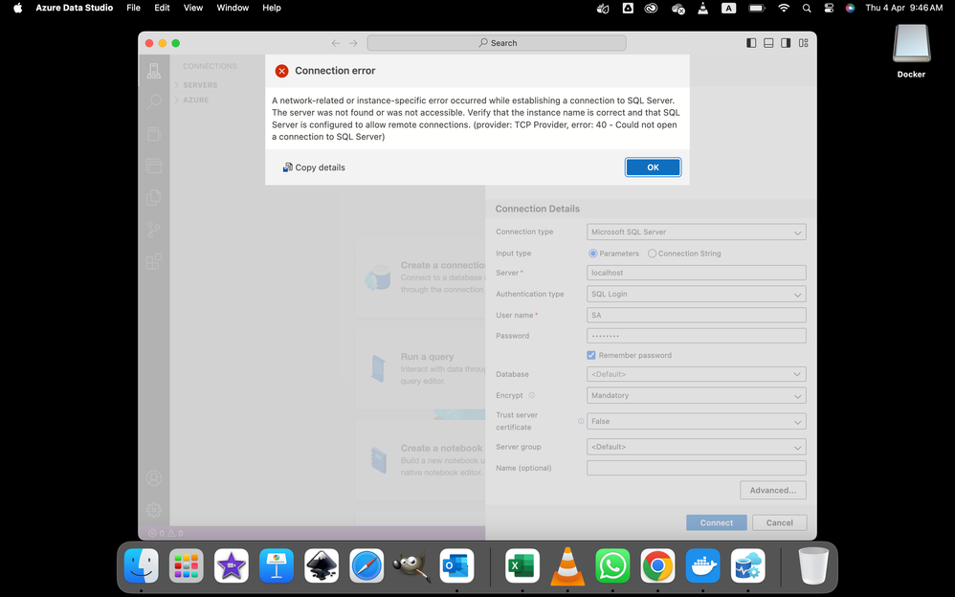This screenshot has width=955, height=597.
Task: Open the Source Control icon
Action: [x=153, y=229]
